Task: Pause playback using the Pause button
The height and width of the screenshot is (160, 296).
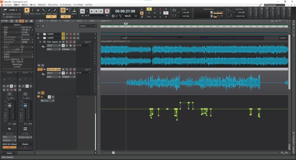Action: [x=96, y=11]
